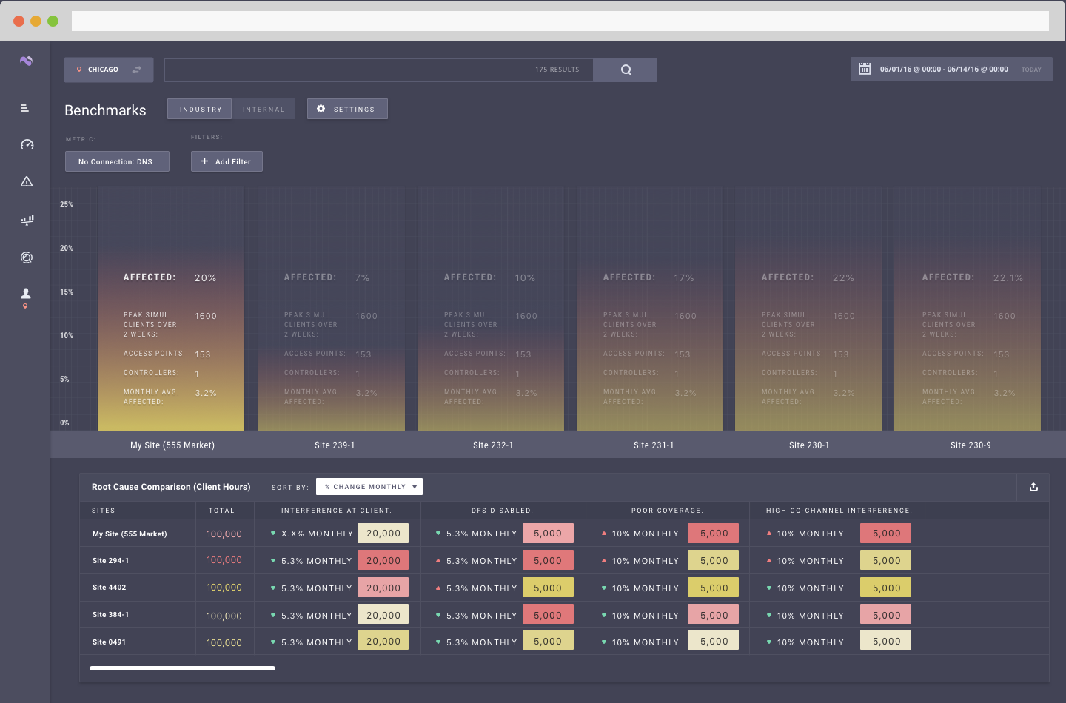Viewport: 1066px width, 703px height.
Task: Switch to the Industry tab
Action: pos(200,109)
